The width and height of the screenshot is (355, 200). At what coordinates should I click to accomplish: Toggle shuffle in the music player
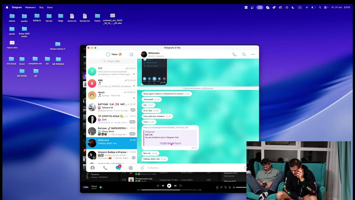point(158,186)
